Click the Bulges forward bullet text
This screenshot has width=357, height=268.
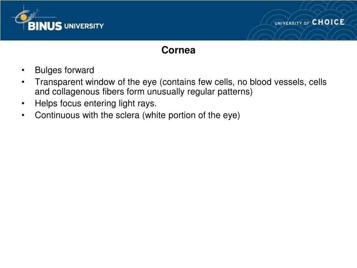(64, 70)
